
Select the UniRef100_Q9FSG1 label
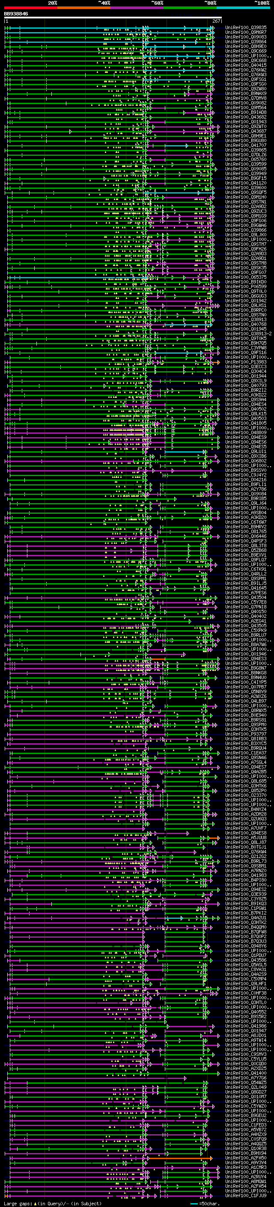click(246, 79)
